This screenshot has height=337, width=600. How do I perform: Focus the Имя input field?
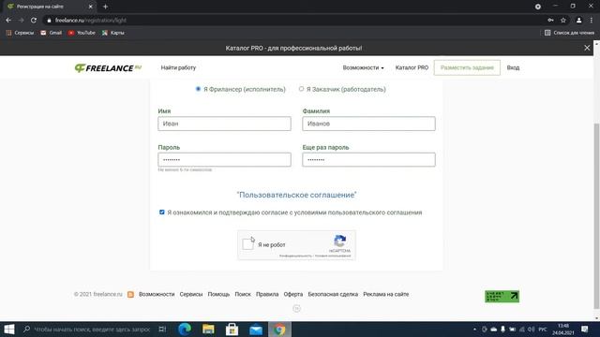click(224, 124)
